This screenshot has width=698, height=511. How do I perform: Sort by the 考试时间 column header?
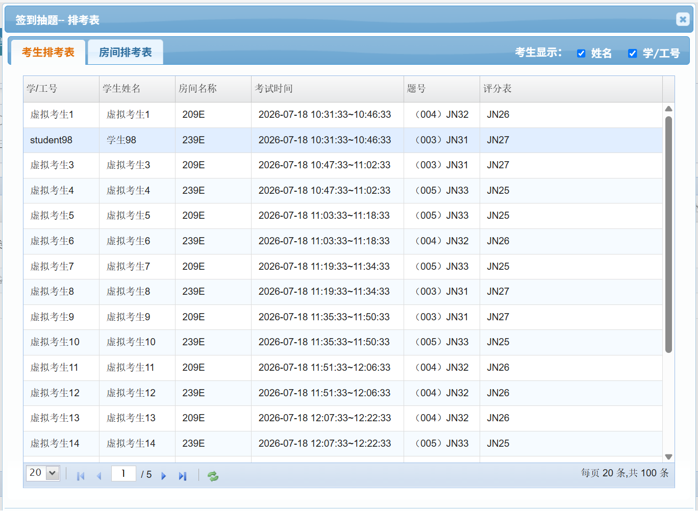click(x=328, y=89)
